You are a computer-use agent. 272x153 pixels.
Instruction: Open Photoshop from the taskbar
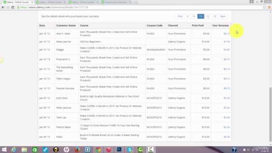click(x=119, y=150)
